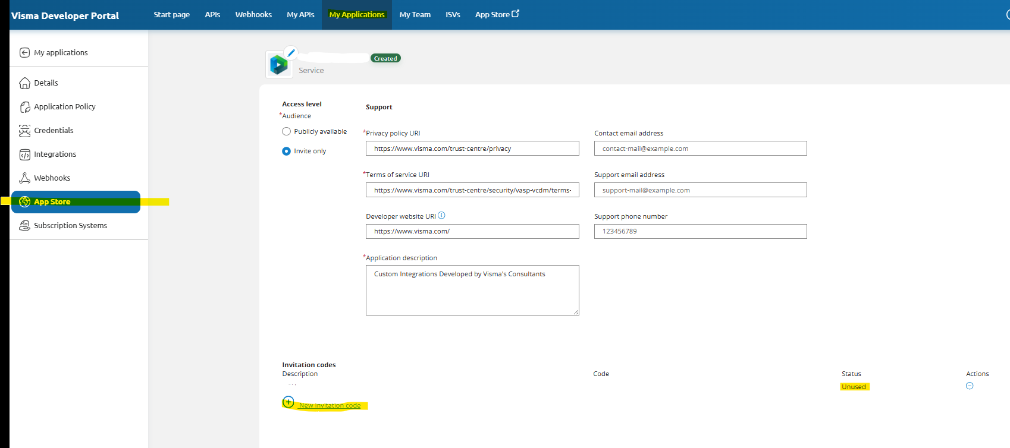Click the Terms of service URI field
The image size is (1010, 448).
(x=472, y=190)
